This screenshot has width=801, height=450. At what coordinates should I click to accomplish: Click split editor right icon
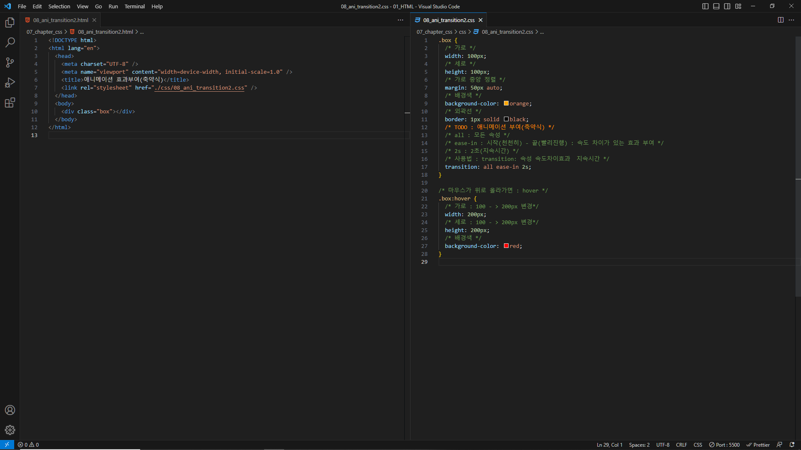pos(781,20)
